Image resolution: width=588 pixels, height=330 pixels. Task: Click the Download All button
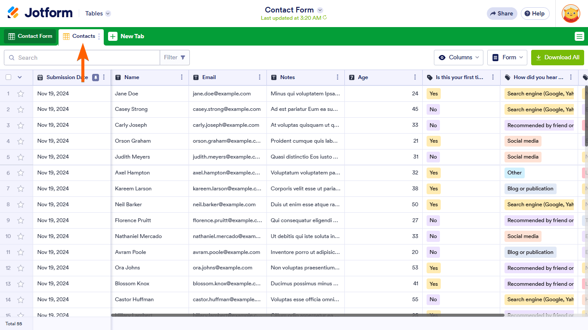pos(557,58)
